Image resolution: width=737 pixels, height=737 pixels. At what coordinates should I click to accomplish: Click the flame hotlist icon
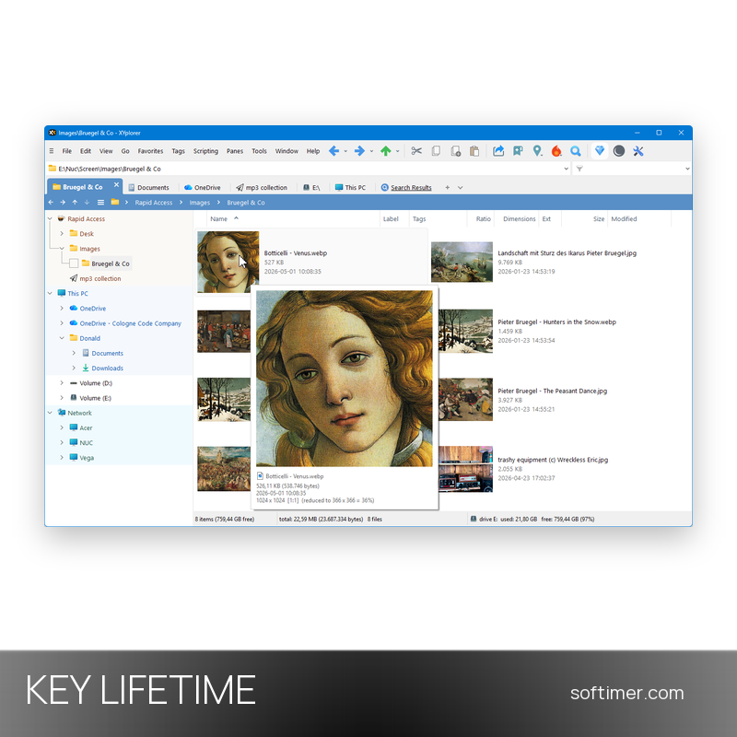[556, 151]
